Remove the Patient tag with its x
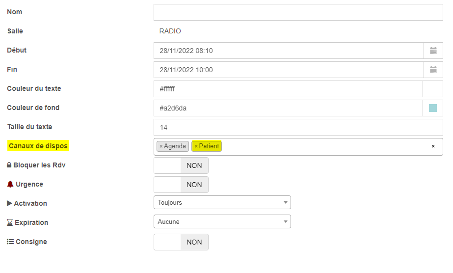Viewport: 453px width, 273px height. [196, 146]
